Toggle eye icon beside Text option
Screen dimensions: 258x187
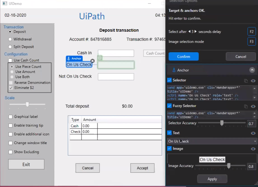coord(253,133)
